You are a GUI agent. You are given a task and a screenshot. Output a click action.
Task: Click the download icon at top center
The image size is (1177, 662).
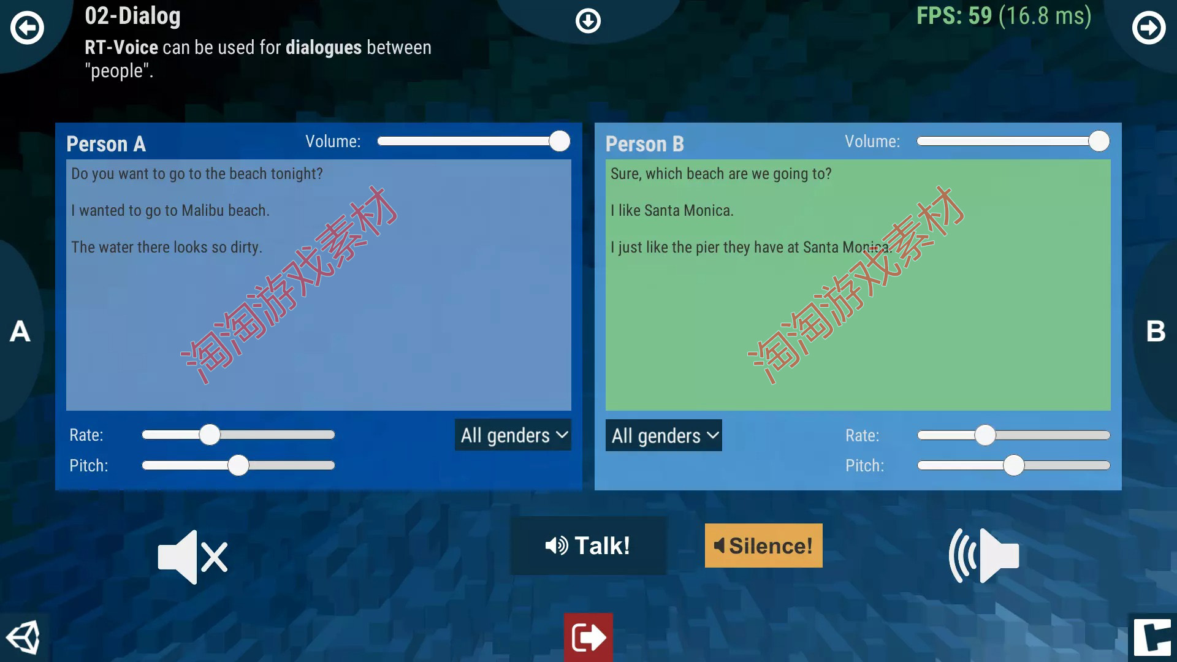click(x=588, y=20)
